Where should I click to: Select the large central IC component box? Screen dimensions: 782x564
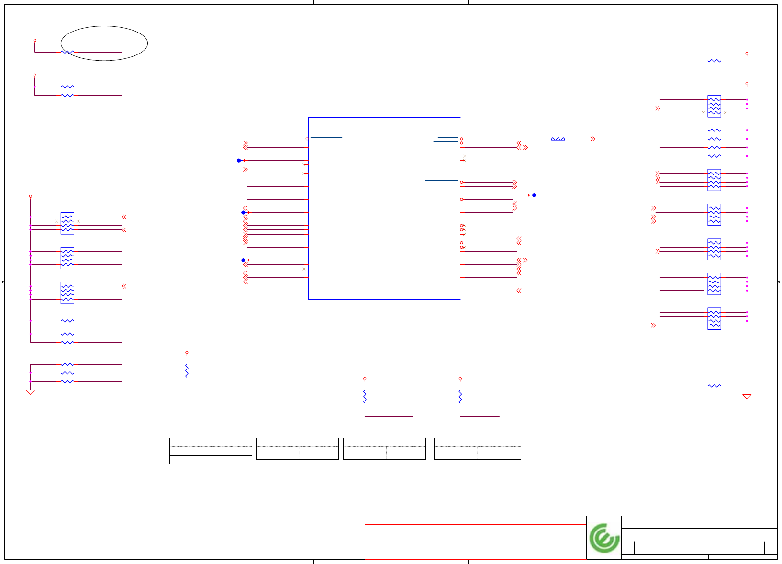tap(384, 208)
